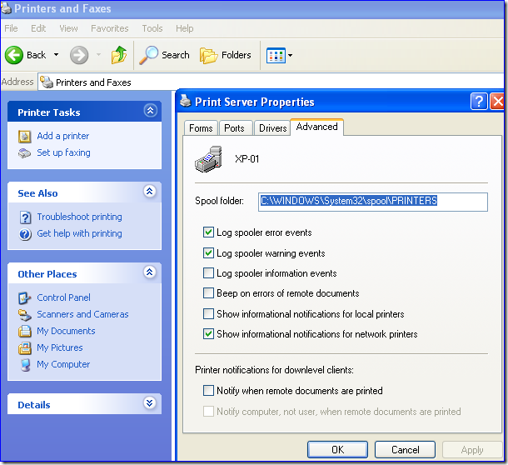Viewport: 508px width, 465px height.
Task: Open the My Pictures link
Action: pyautogui.click(x=60, y=348)
